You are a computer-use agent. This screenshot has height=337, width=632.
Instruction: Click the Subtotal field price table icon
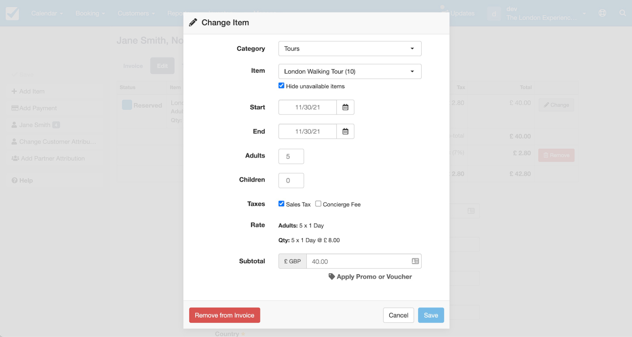[415, 261]
